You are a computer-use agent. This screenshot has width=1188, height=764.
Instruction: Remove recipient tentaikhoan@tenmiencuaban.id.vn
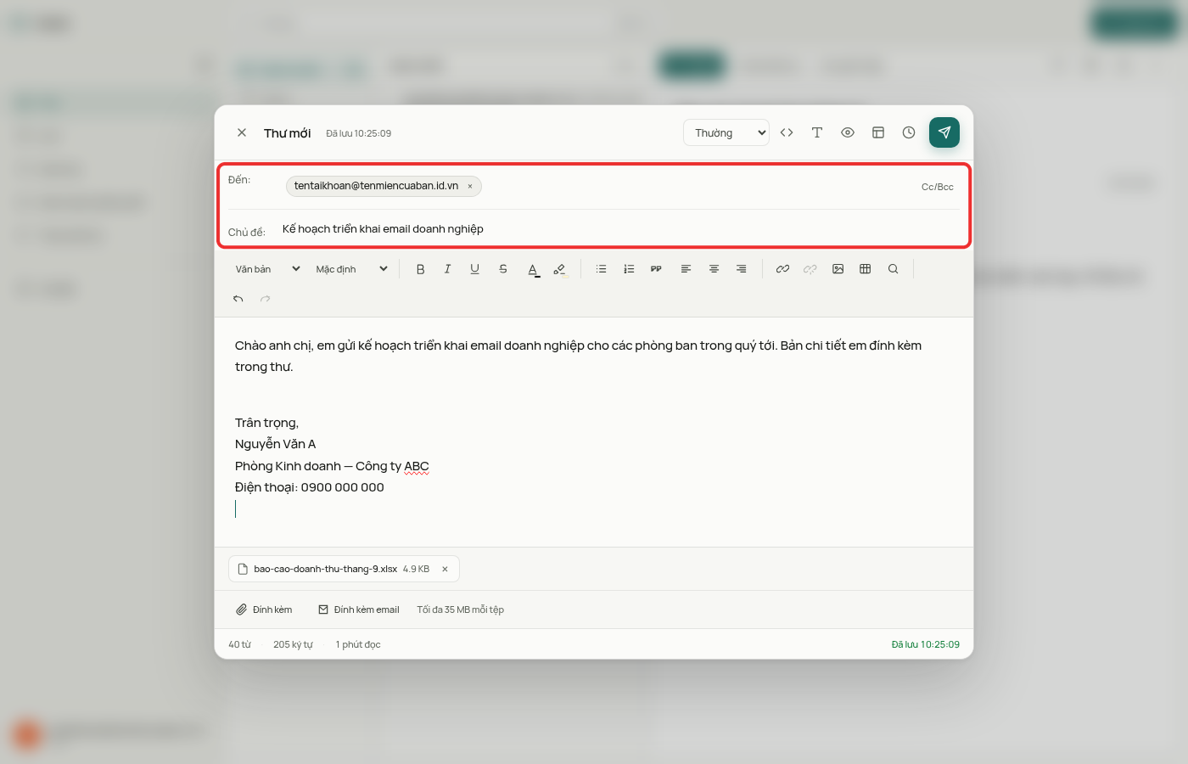pyautogui.click(x=470, y=187)
